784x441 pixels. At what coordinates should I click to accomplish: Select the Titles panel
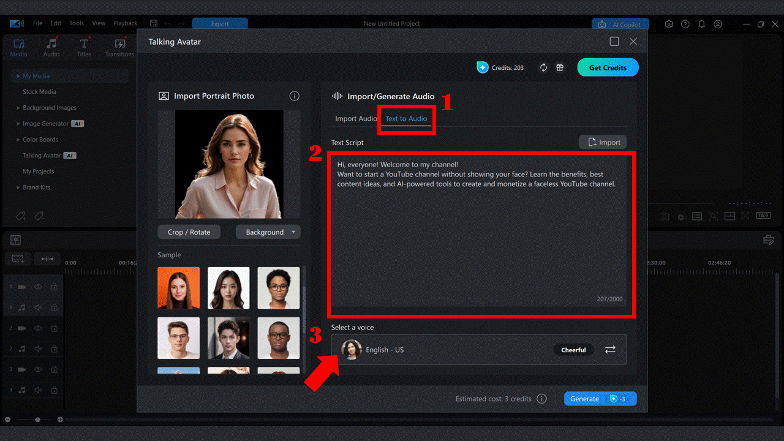pyautogui.click(x=84, y=47)
